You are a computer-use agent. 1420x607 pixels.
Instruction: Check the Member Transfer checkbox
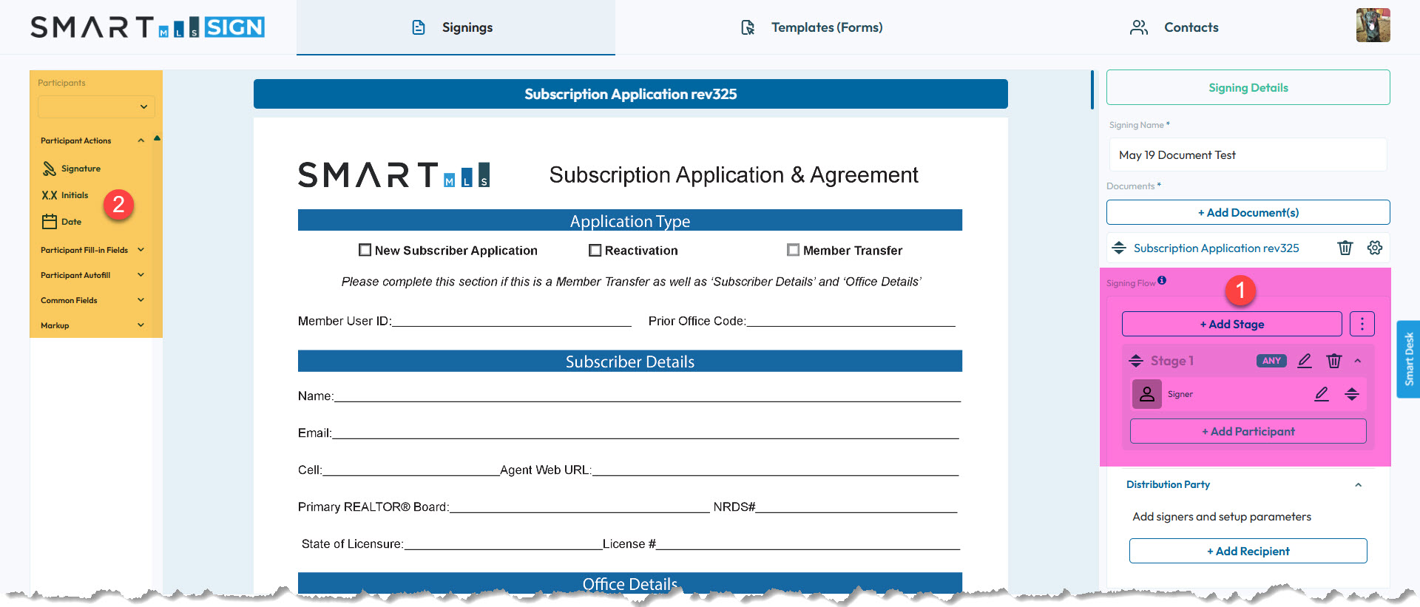coord(793,250)
